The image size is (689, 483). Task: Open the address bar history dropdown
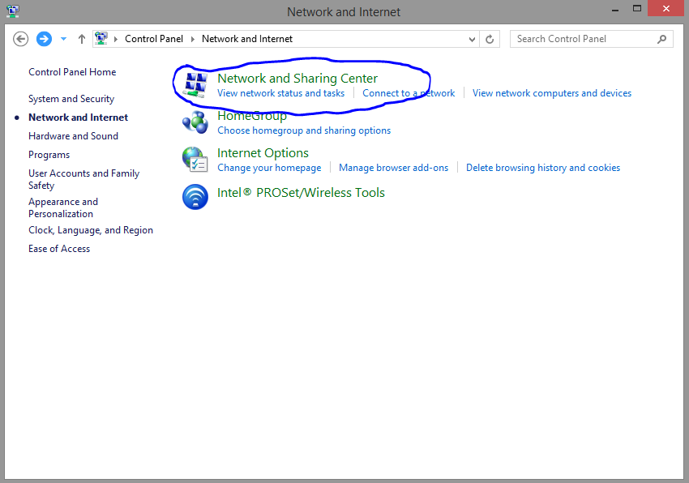pyautogui.click(x=472, y=39)
